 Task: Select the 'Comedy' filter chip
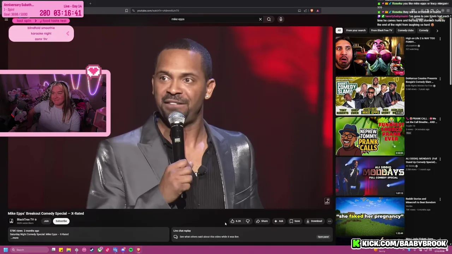[x=423, y=30]
